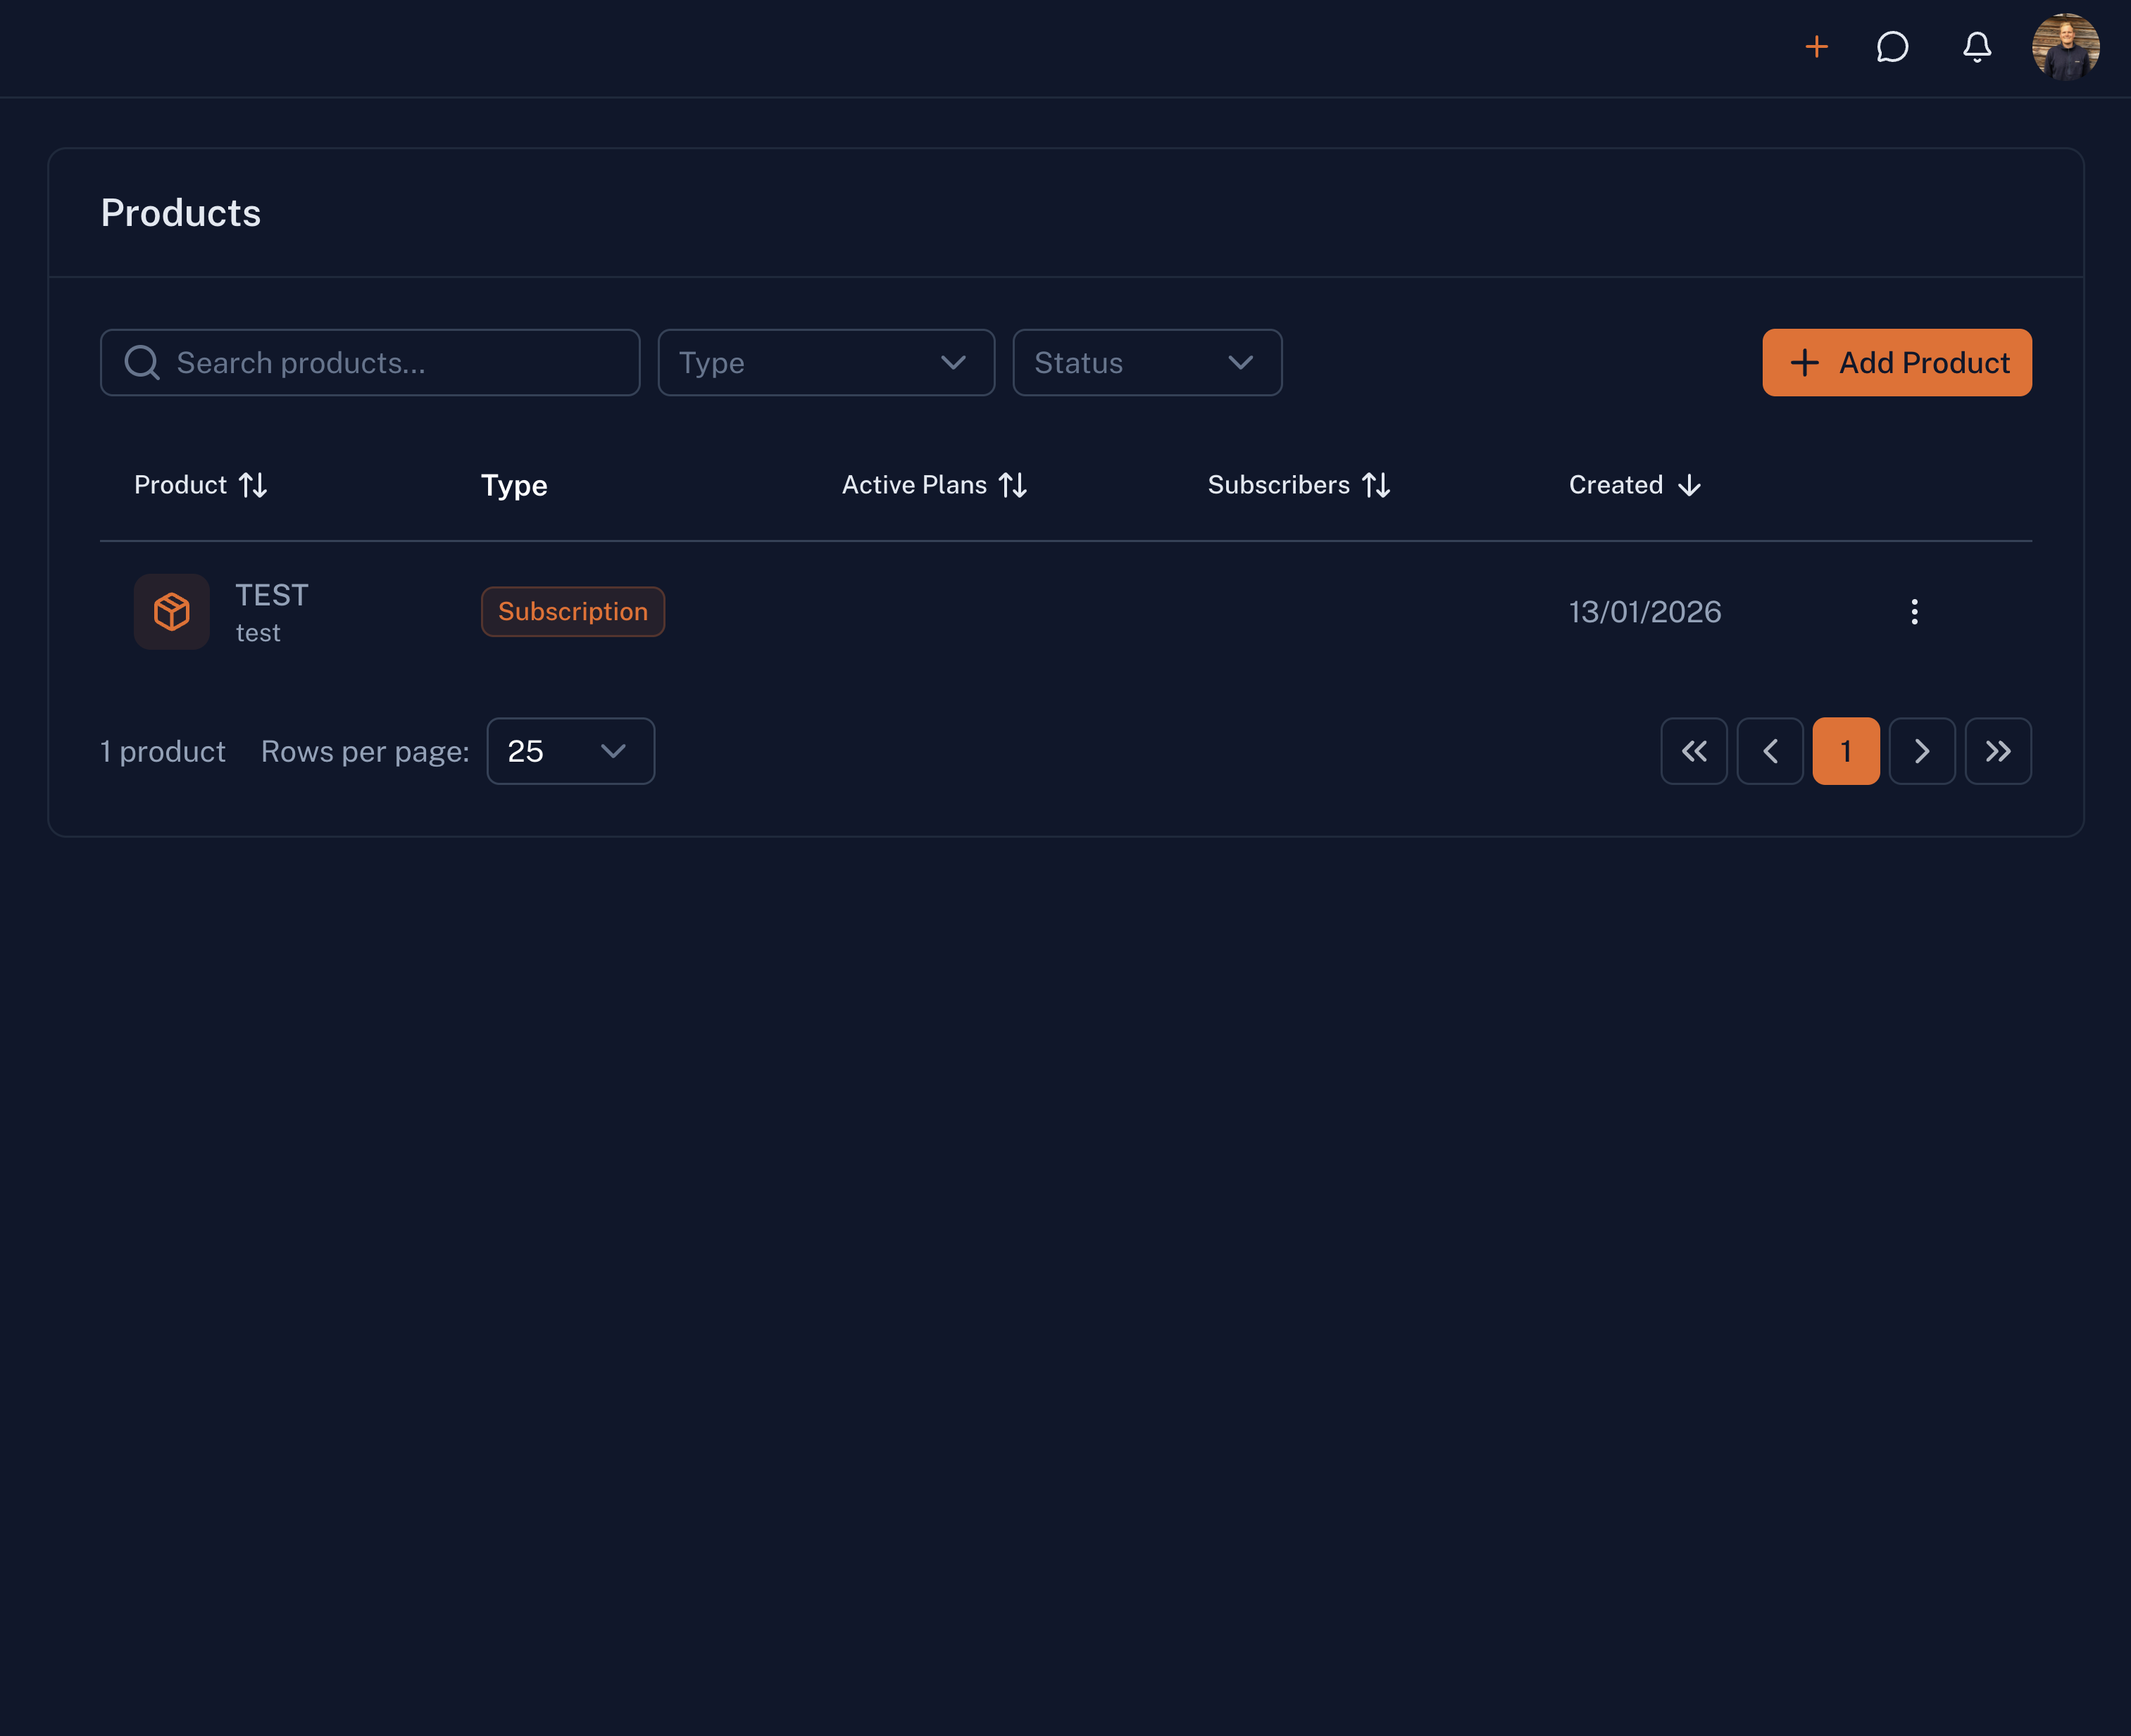The width and height of the screenshot is (2131, 1736).
Task: Jump to last page with double-chevron icon
Action: pyautogui.click(x=1998, y=751)
